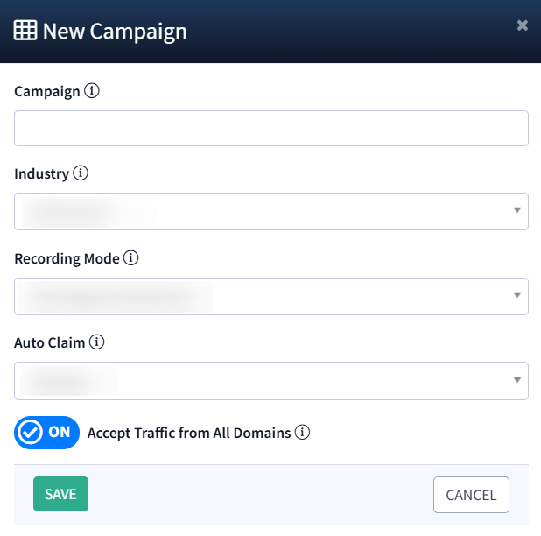The height and width of the screenshot is (536, 541).
Task: Open the Auto Claim dropdown
Action: pos(271,381)
